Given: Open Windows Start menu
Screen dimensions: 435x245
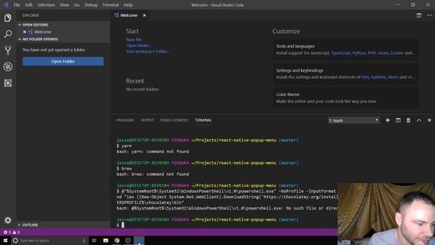Looking at the screenshot, I should (5, 240).
